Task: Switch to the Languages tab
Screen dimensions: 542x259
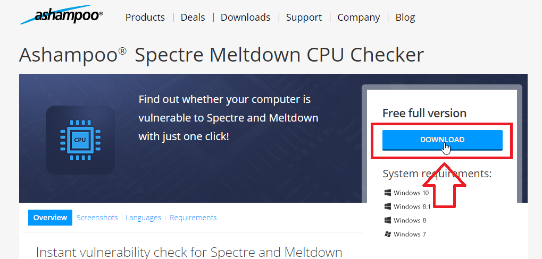Action: click(143, 218)
